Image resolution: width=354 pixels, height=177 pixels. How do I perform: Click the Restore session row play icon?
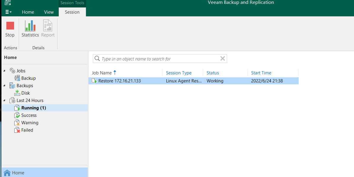94,81
